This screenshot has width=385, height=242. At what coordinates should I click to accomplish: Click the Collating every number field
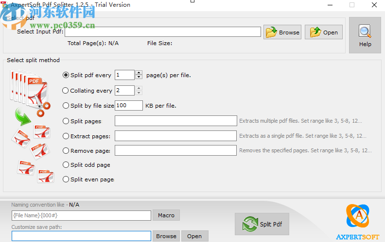click(x=125, y=90)
